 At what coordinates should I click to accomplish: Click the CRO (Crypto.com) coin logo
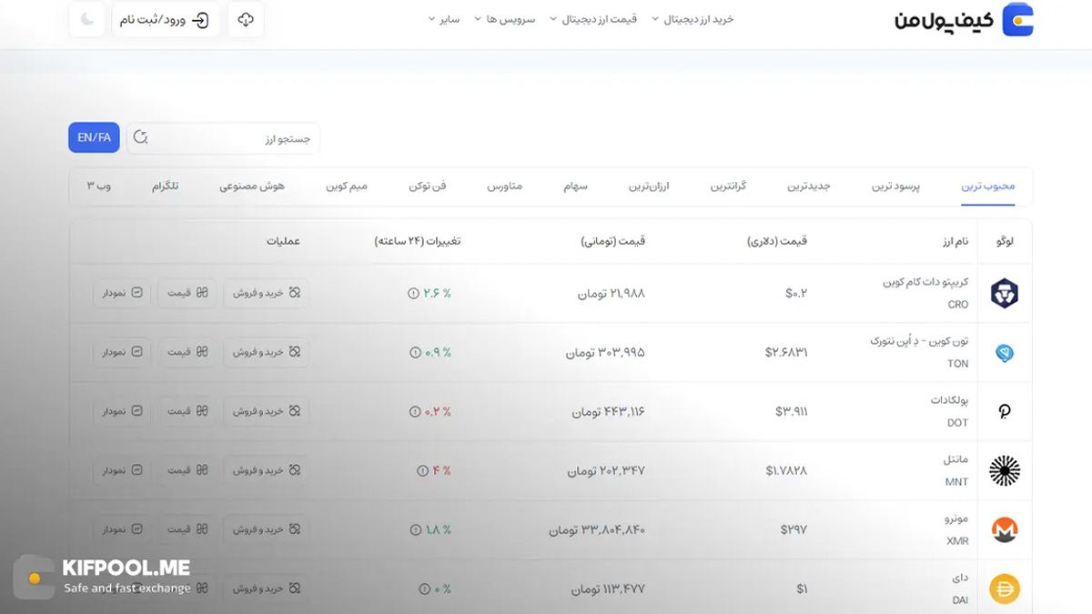tap(1005, 293)
